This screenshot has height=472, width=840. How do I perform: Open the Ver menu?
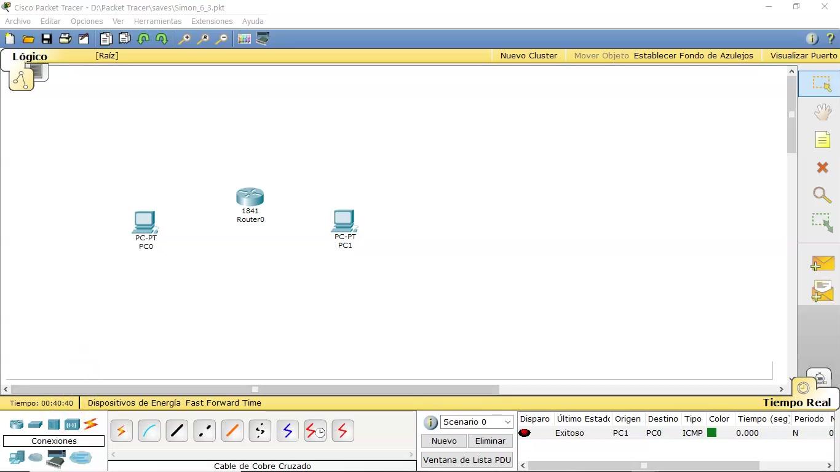(118, 21)
